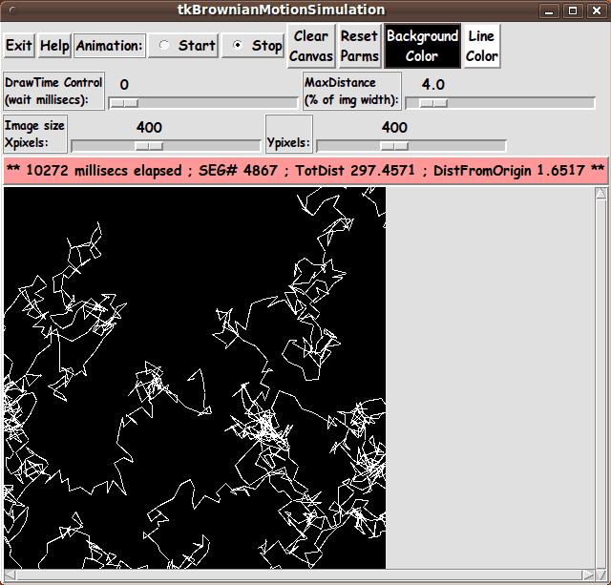Viewport: 611px width, 585px height.
Task: Open the Background Color chooser
Action: [422, 46]
